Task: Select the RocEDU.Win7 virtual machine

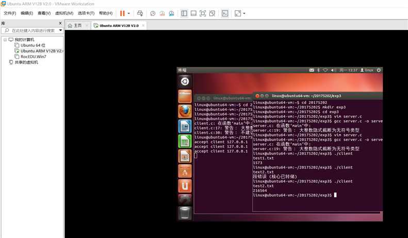Action: [x=34, y=57]
